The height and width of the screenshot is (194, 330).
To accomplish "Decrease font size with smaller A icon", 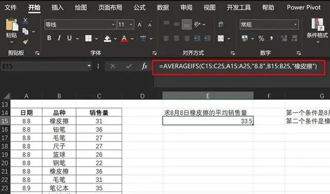I will coord(150,25).
